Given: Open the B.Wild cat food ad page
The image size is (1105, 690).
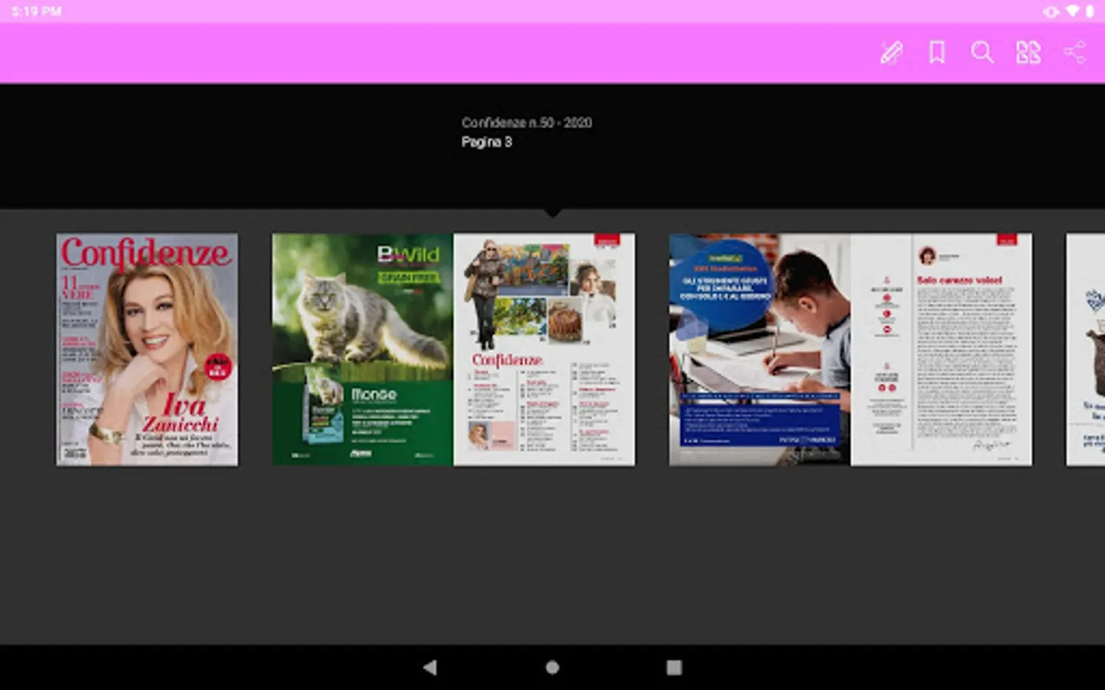Looking at the screenshot, I should (x=362, y=350).
